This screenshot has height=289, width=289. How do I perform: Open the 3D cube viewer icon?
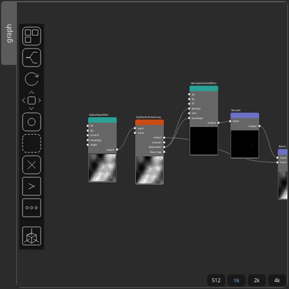tap(32, 236)
